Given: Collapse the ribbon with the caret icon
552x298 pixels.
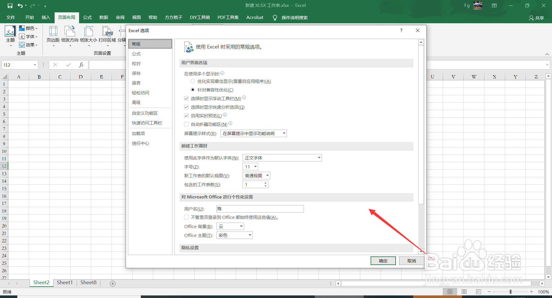Looking at the screenshot, I should click(x=547, y=54).
